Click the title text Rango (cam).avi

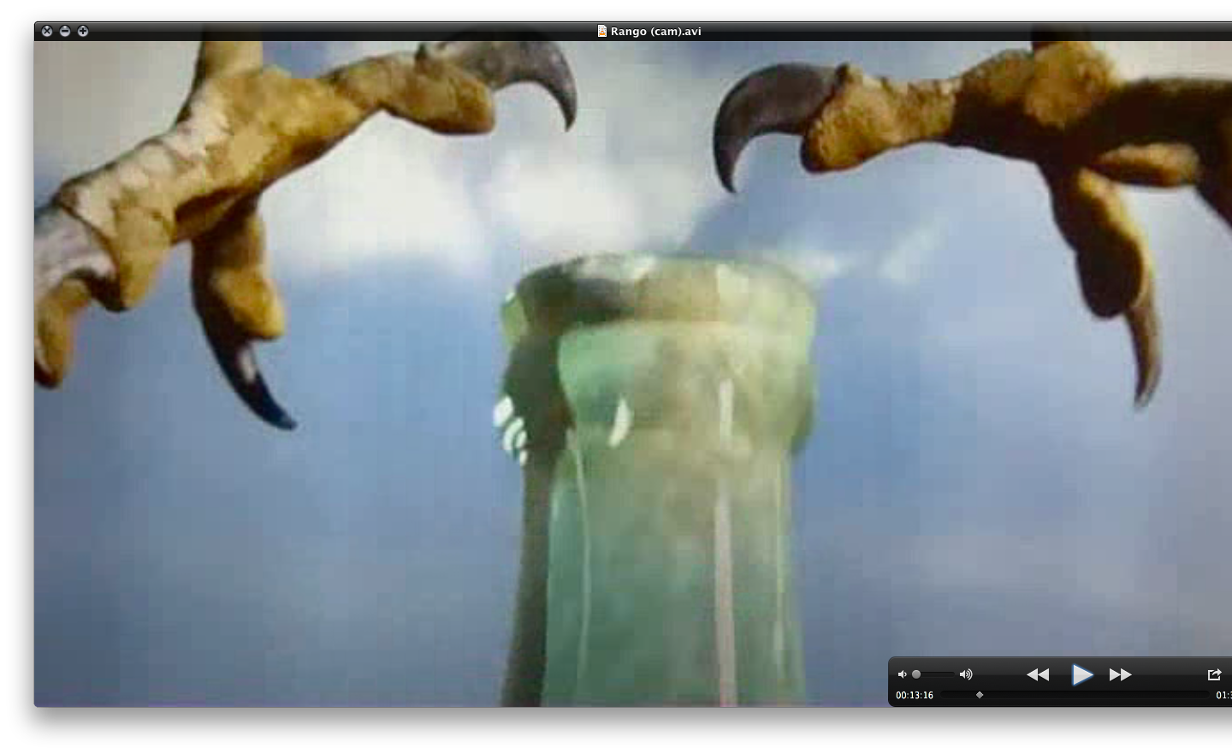[656, 32]
